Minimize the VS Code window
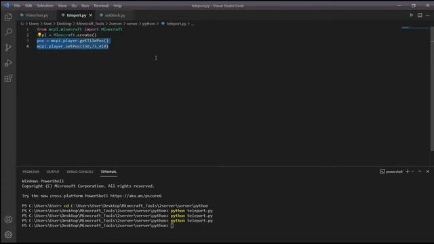 coord(399,5)
